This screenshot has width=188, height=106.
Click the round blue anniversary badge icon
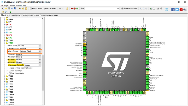[x=167, y=10]
